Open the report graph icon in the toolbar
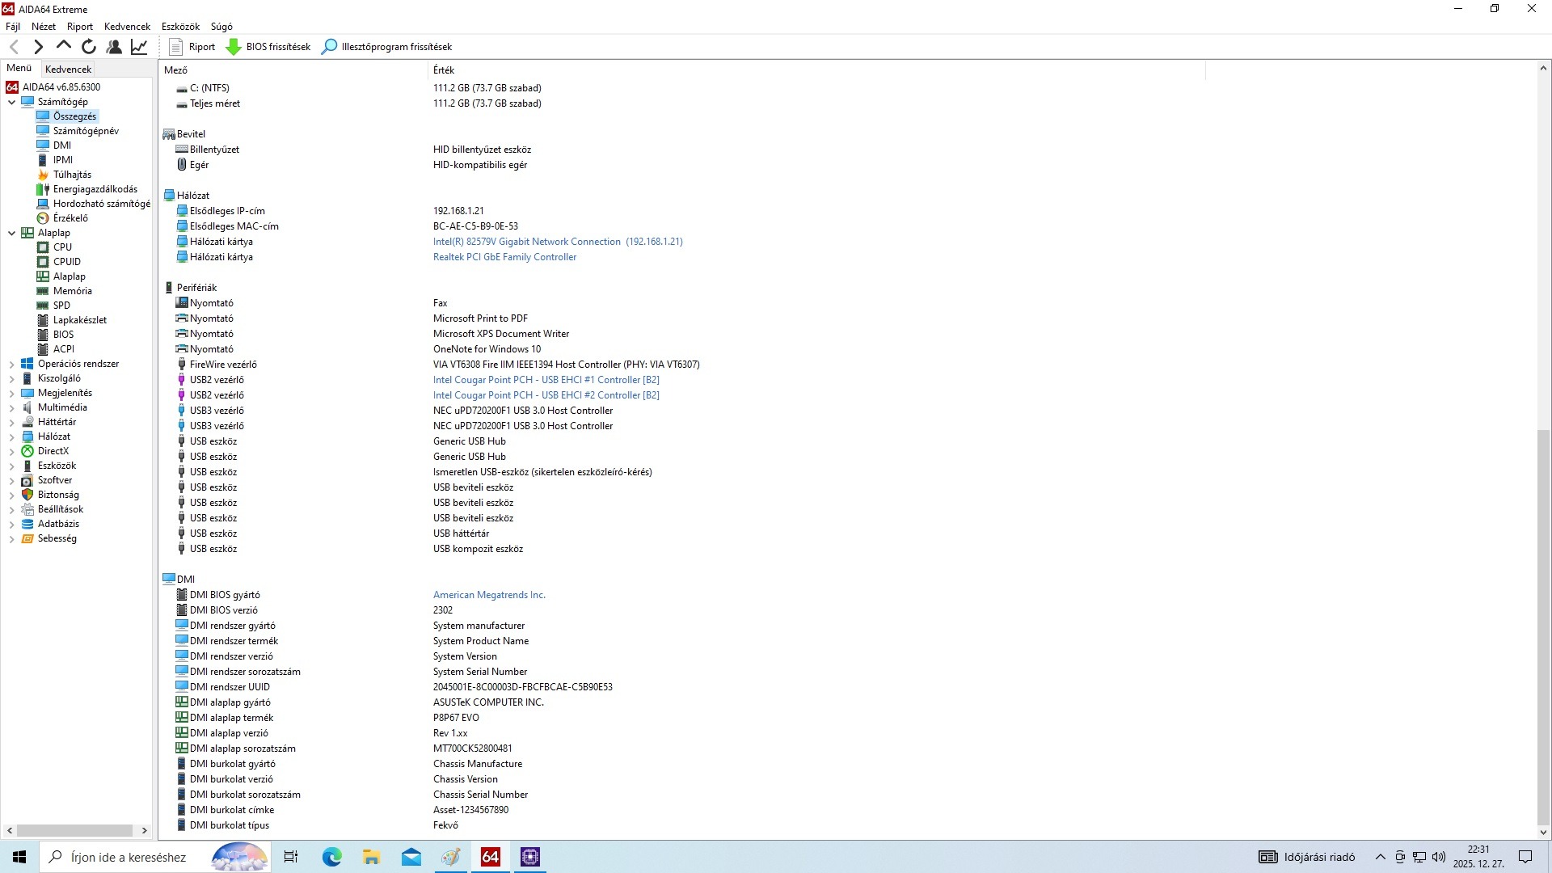The image size is (1552, 873). click(x=139, y=47)
